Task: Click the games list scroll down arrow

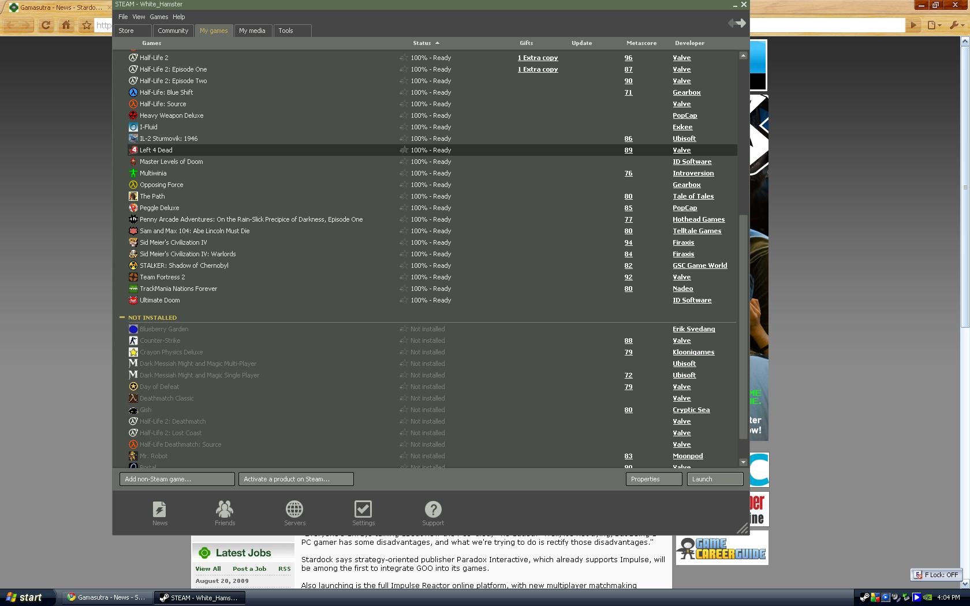Action: coord(743,462)
